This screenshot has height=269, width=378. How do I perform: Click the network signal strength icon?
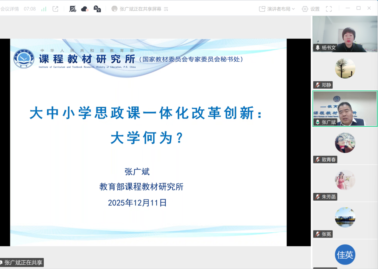point(44,9)
